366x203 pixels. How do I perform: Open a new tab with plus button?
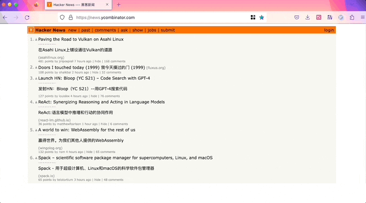point(118,5)
